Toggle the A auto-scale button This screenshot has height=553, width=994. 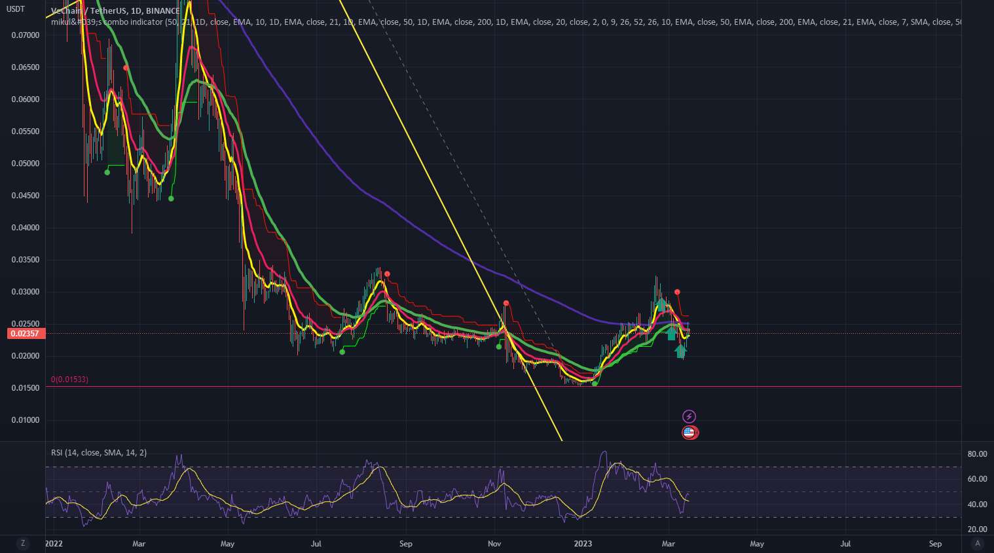point(978,543)
